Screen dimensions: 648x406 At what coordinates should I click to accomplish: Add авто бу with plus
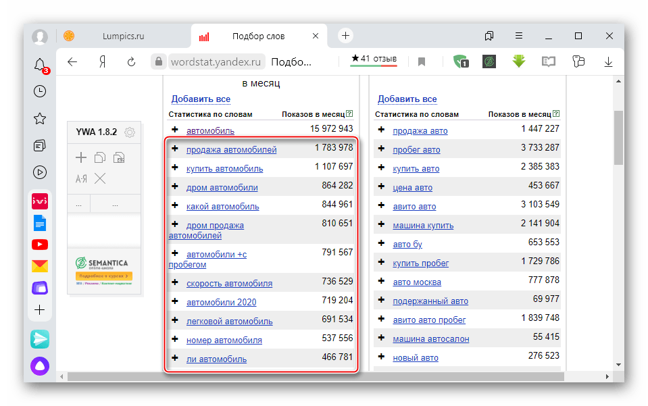(x=381, y=243)
